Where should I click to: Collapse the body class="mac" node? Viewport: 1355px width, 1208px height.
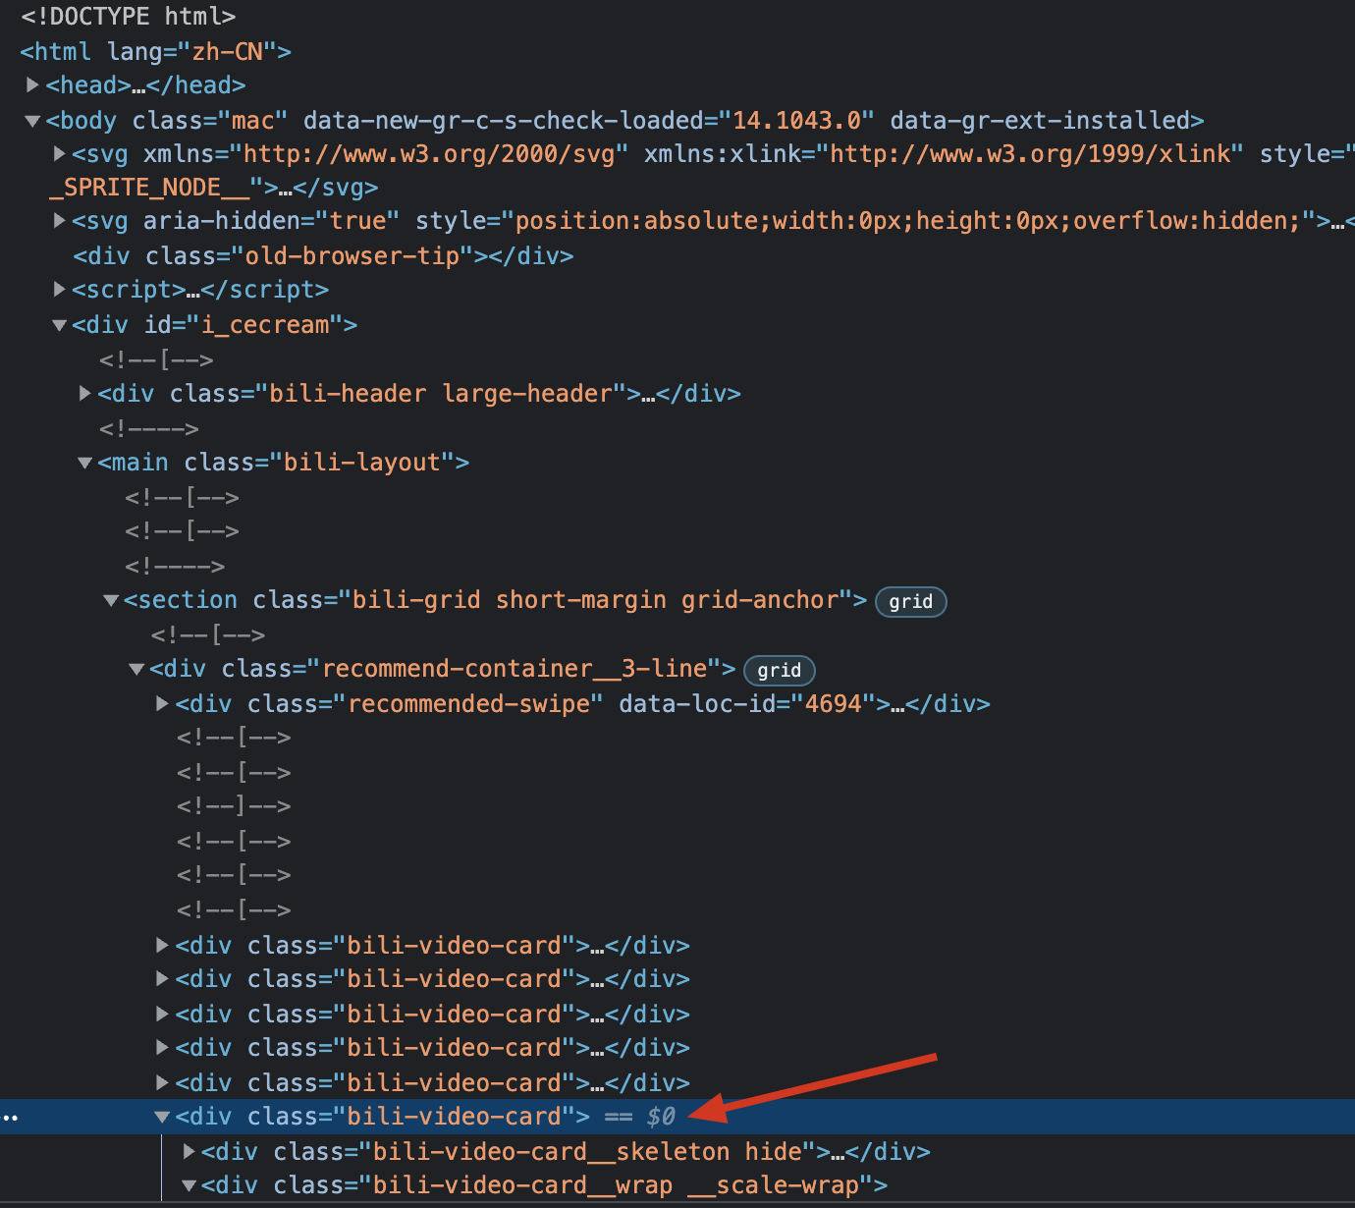tap(32, 121)
